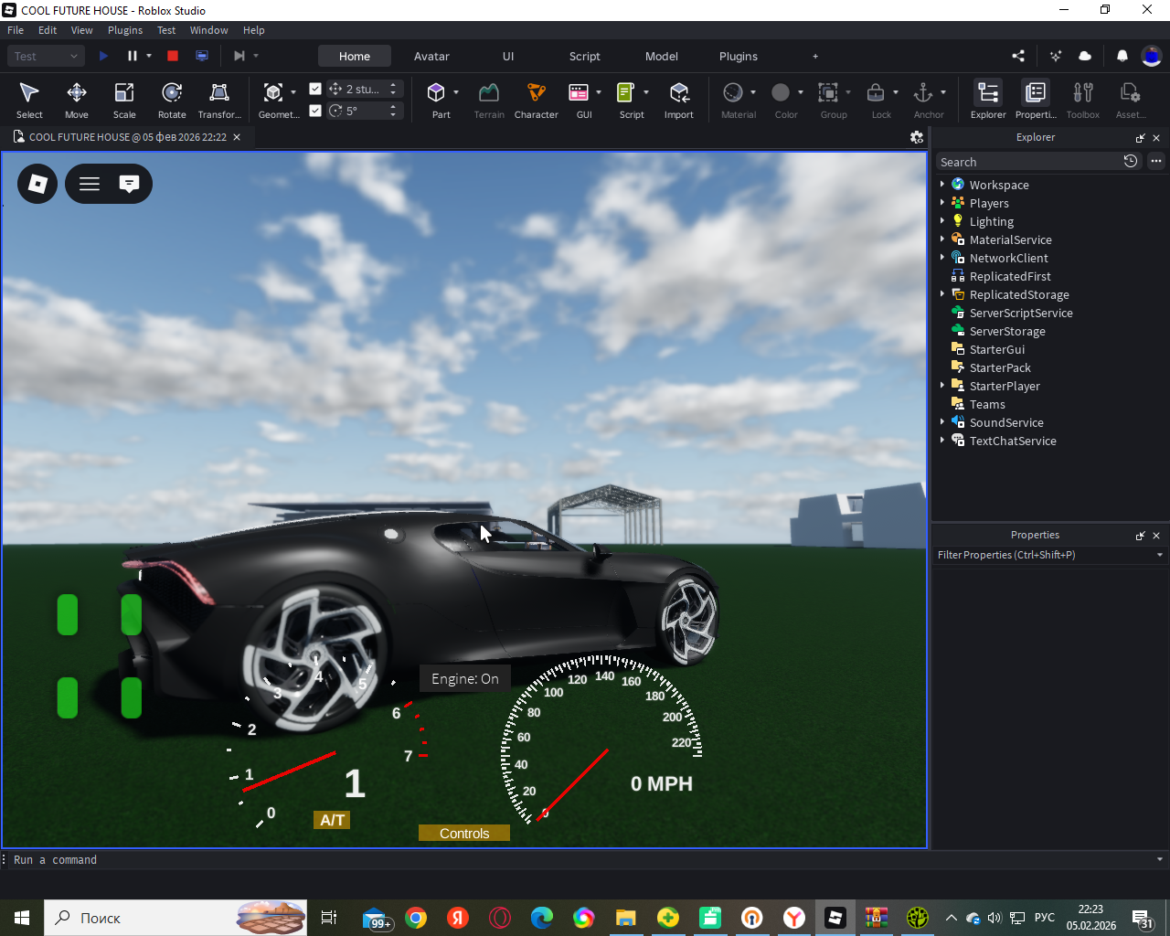Open the notifications bell
Screen dimensions: 1170x936
1122,56
